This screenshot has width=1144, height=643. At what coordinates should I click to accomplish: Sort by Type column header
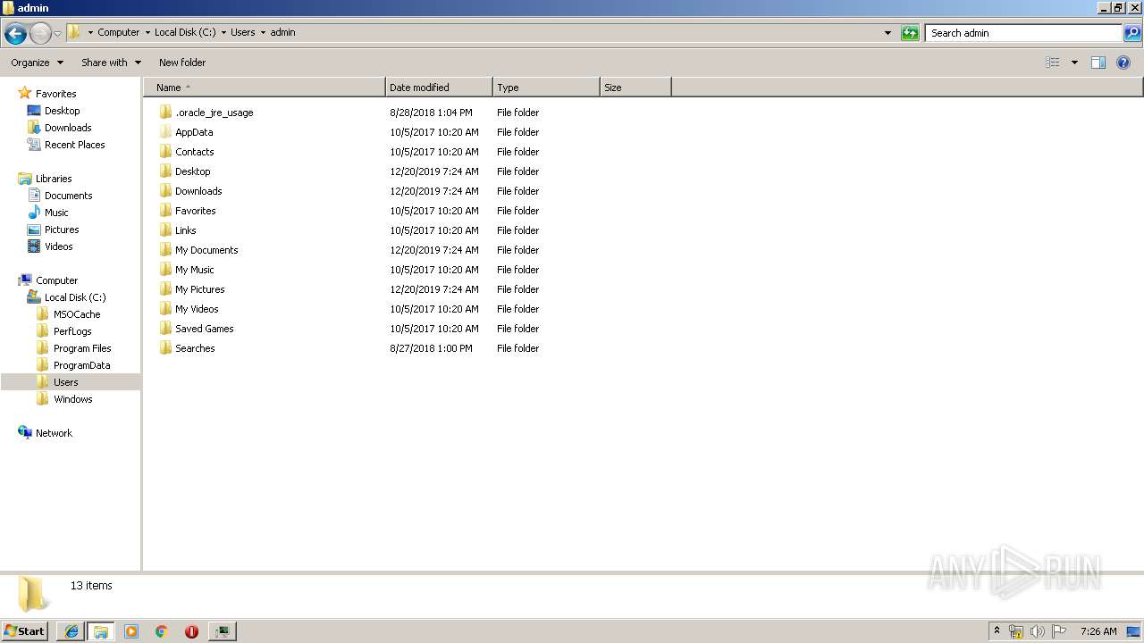coord(546,88)
